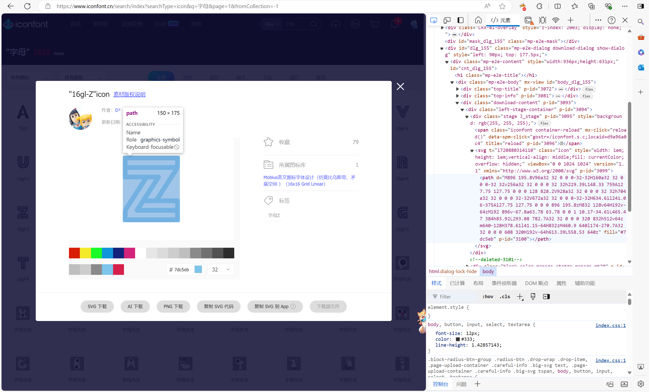This screenshot has width=649, height=392.
Task: Pick the red color swatch
Action: point(74,253)
